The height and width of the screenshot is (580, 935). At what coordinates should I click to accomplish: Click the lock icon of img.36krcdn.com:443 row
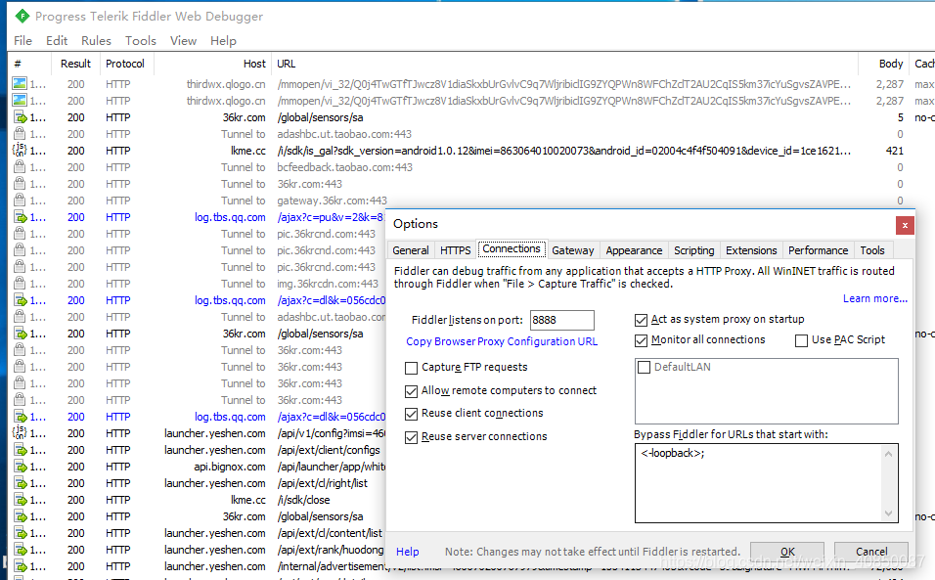click(x=20, y=284)
